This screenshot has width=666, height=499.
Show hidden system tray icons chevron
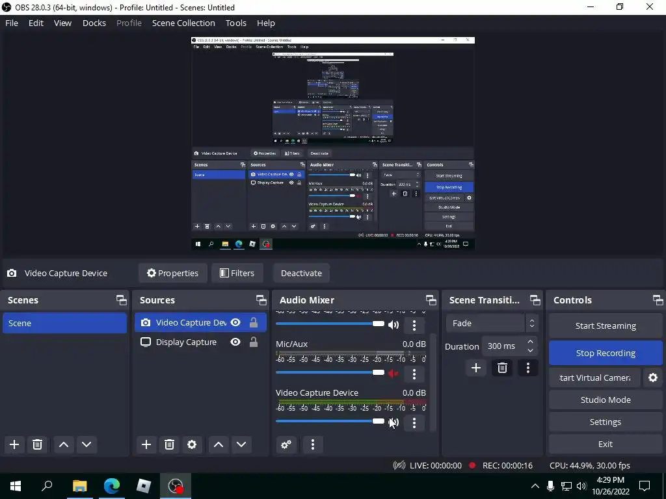click(535, 486)
